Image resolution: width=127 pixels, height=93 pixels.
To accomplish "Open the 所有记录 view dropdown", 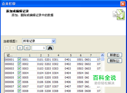I will [x=54, y=41].
